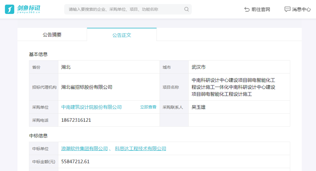Image resolution: width=316 pixels, height=171 pixels.
Task: Click the 招标代理机构 label cell
Action: pos(44,87)
